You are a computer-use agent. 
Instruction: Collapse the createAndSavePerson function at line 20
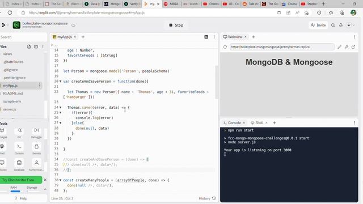(x=61, y=82)
